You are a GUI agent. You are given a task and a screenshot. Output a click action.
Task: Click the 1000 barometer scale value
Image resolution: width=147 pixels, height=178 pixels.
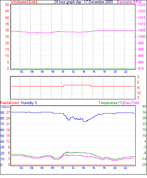coord(142,36)
